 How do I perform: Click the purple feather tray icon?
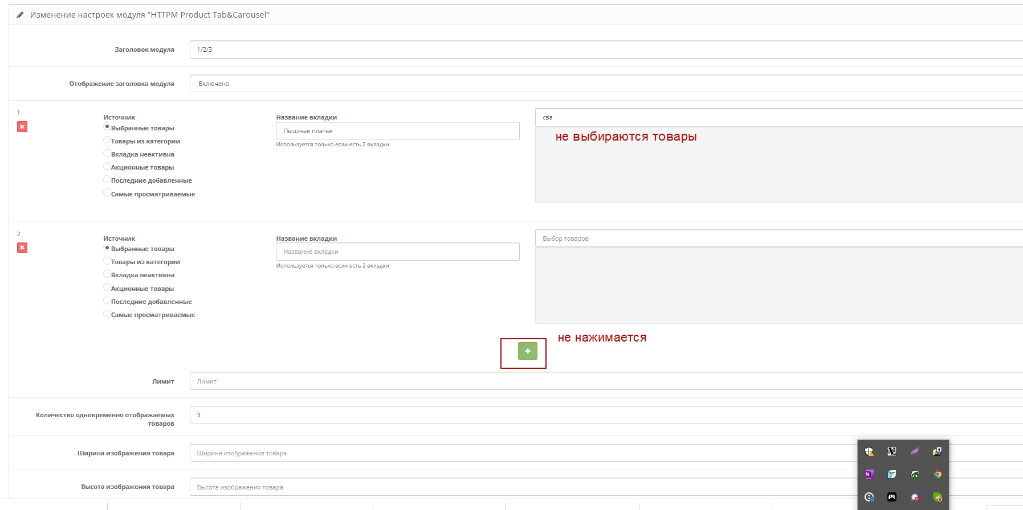point(915,451)
